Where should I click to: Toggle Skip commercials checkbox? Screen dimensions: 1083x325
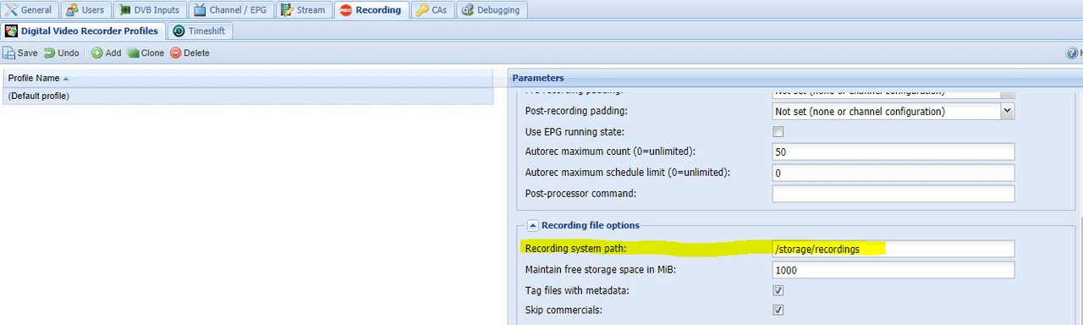click(778, 310)
